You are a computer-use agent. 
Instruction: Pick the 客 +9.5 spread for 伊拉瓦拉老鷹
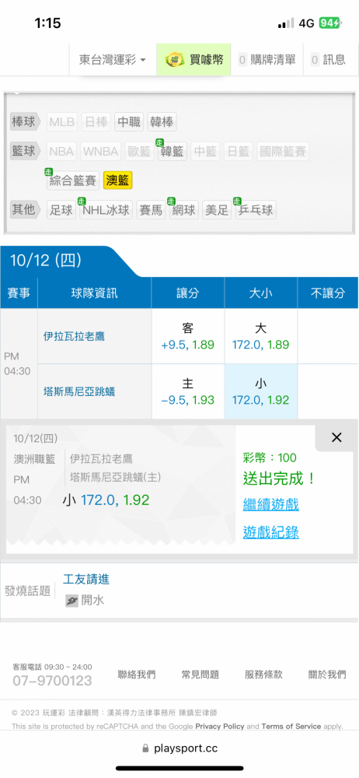point(188,337)
